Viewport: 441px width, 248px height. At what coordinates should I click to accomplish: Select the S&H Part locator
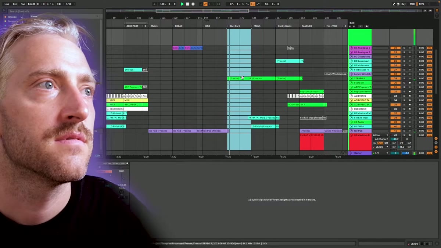coord(234,26)
